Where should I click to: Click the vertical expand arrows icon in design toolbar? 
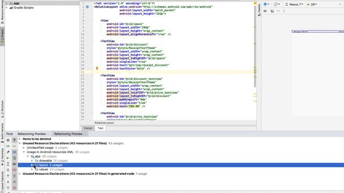coord(284,11)
